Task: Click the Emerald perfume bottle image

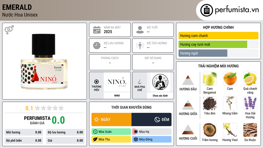Action: coord(44,61)
